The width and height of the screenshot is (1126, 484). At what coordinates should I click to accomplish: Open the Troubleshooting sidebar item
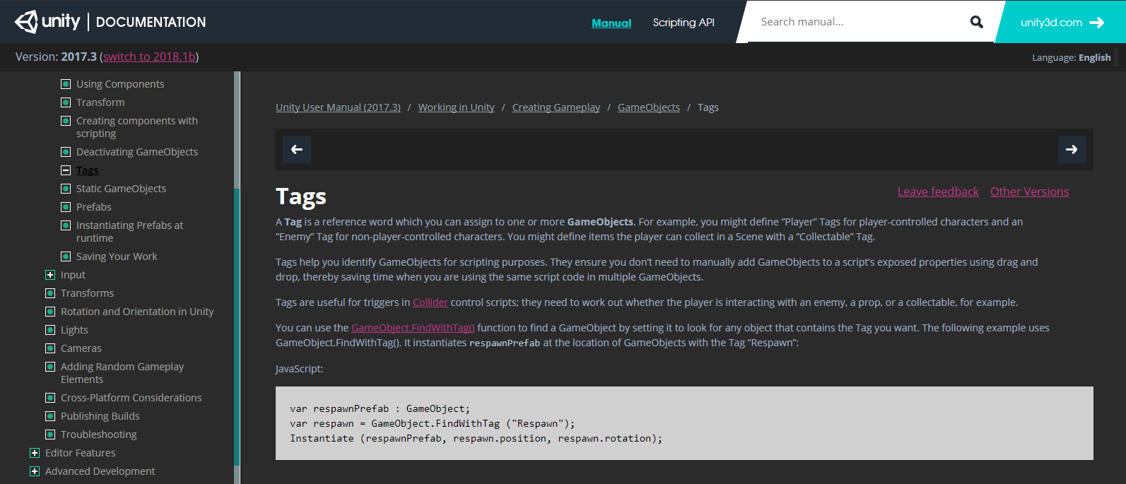tap(99, 435)
